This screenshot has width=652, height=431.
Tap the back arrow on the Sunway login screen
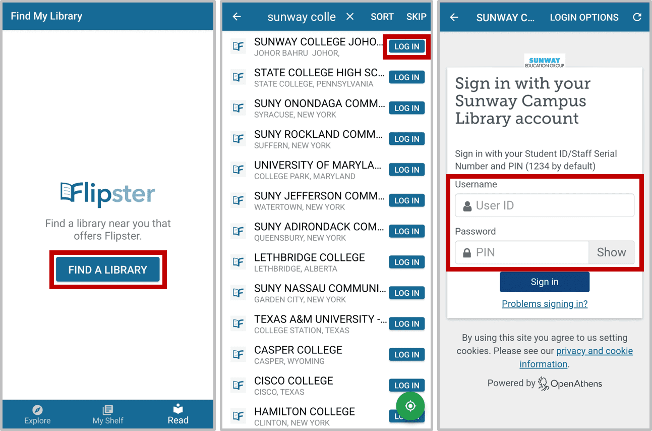tap(453, 17)
